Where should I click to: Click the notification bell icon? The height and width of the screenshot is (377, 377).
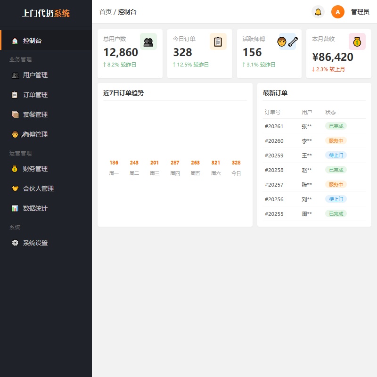click(x=318, y=12)
